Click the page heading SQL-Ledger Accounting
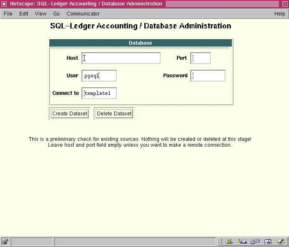 141,26
